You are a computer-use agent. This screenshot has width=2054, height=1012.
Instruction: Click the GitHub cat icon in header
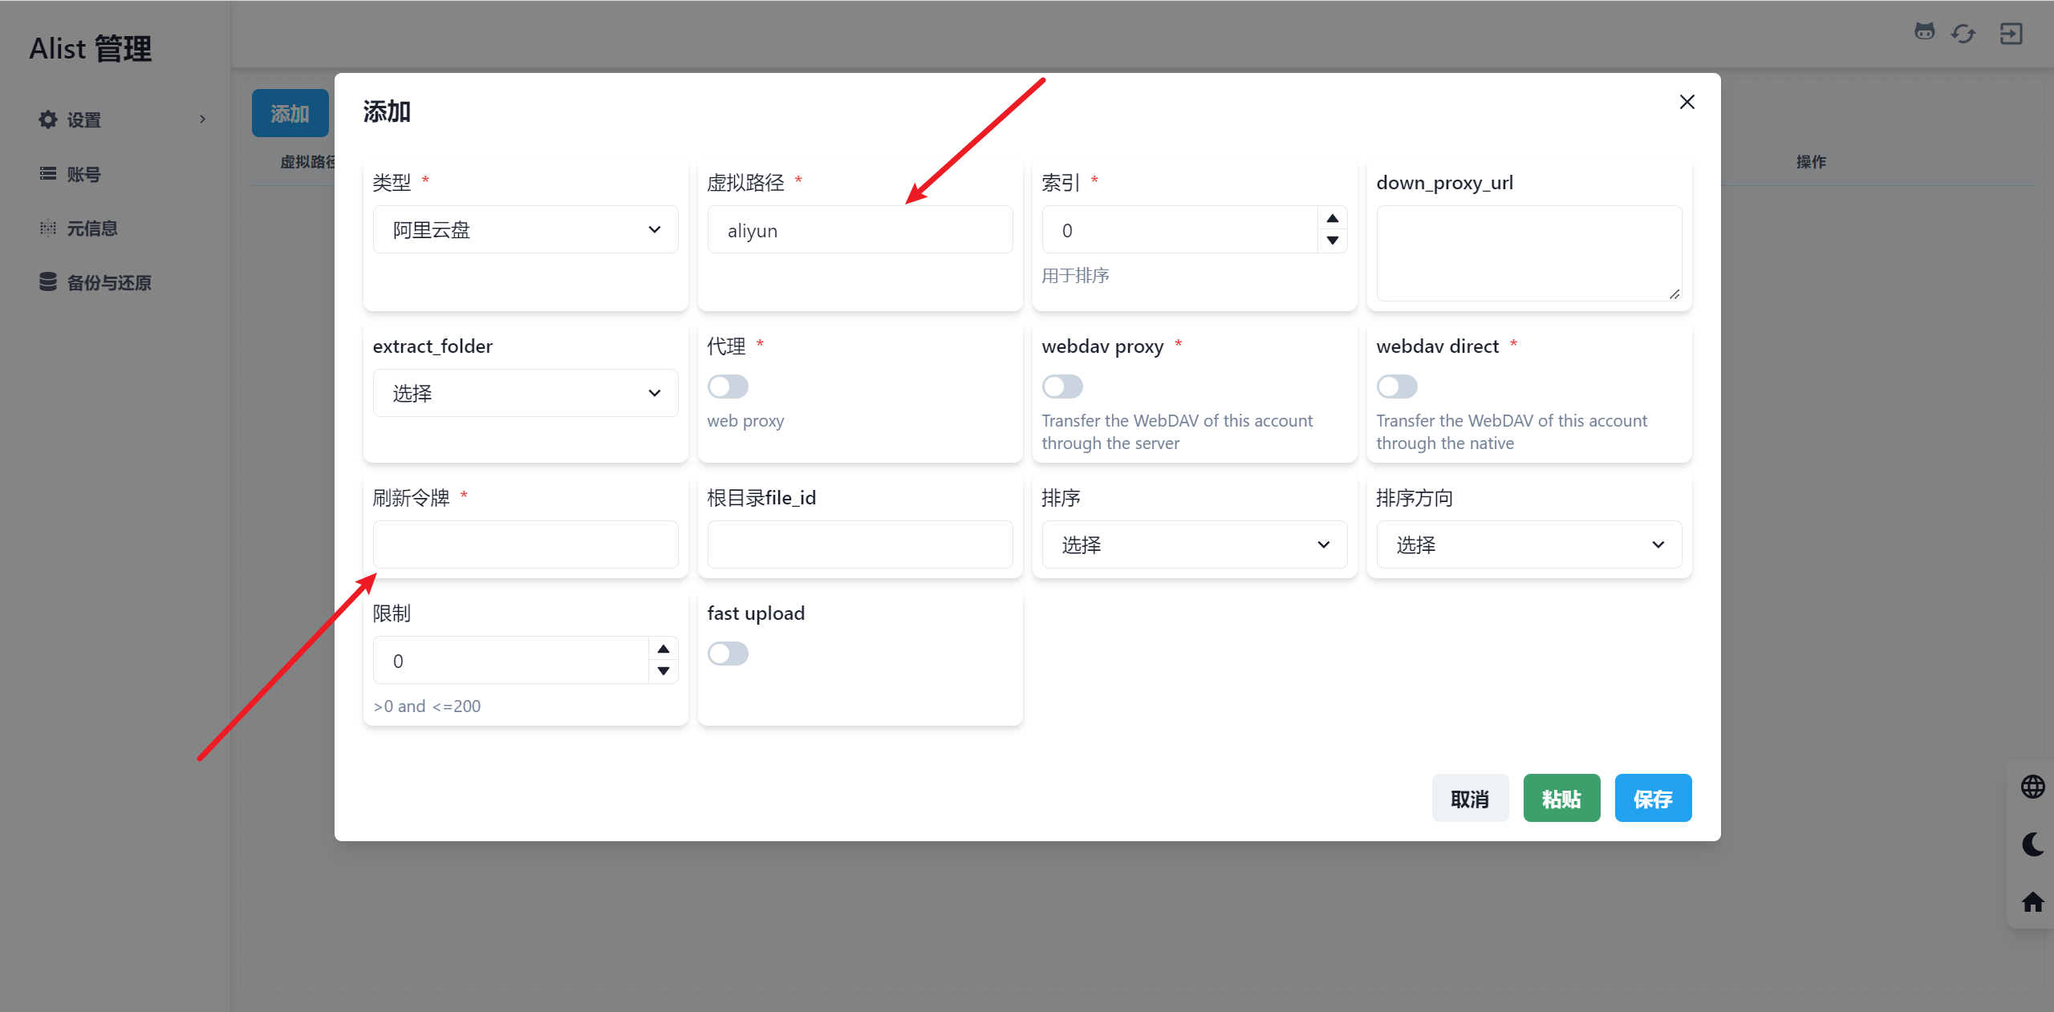click(1924, 32)
